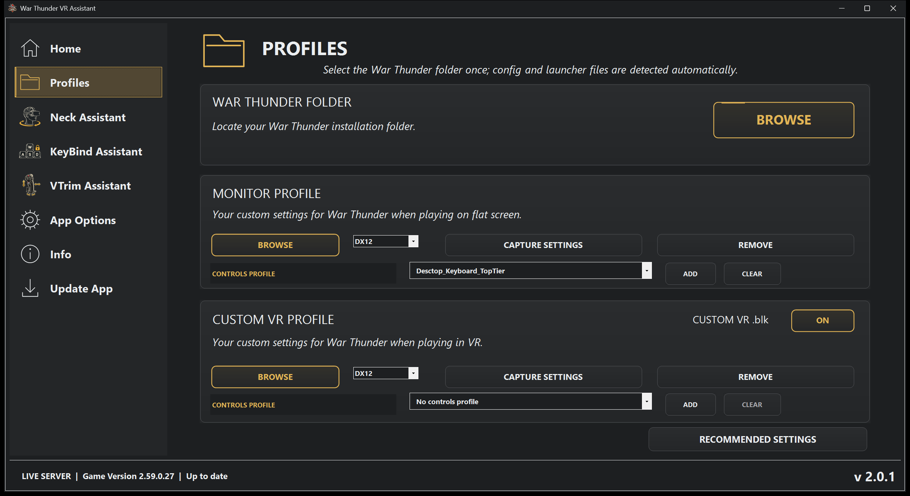Screen dimensions: 910x496
Task: Go to Neck Assistant section
Action: [88, 117]
